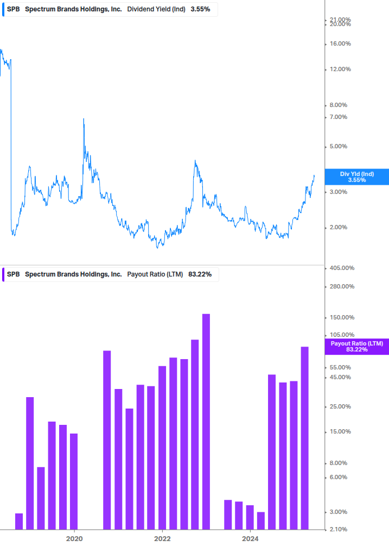Click the 280.00% tick on the payout axis

point(342,286)
